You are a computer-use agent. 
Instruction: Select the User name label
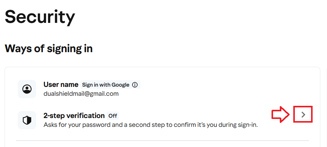coord(61,84)
